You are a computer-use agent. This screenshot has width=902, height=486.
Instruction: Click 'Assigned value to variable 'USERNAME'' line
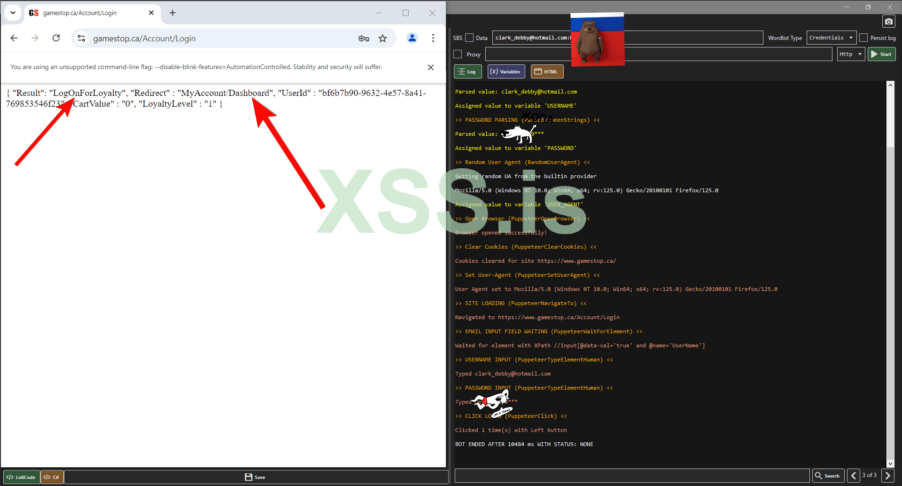tap(515, 106)
